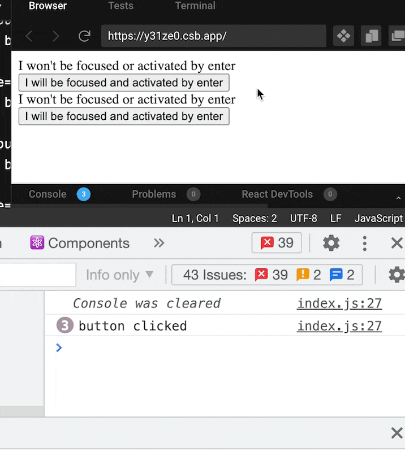This screenshot has width=405, height=452.
Task: Open index.js:27 link beside 'button clicked'
Action: tap(339, 326)
